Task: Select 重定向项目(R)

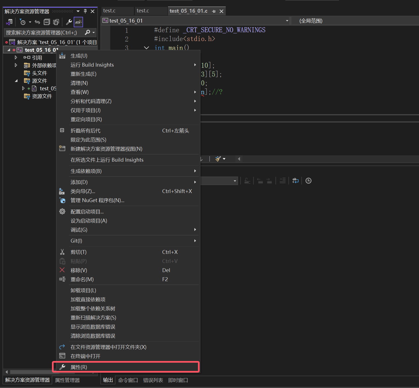Action: [128, 120]
